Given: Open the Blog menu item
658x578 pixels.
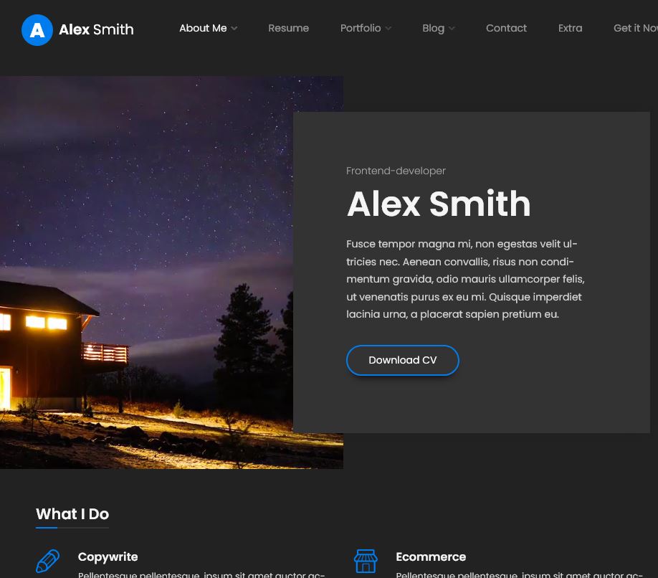Looking at the screenshot, I should tap(433, 28).
